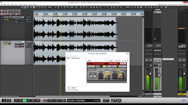Click the green Play transport button
Screen dimensions: 188x105
coord(25,100)
